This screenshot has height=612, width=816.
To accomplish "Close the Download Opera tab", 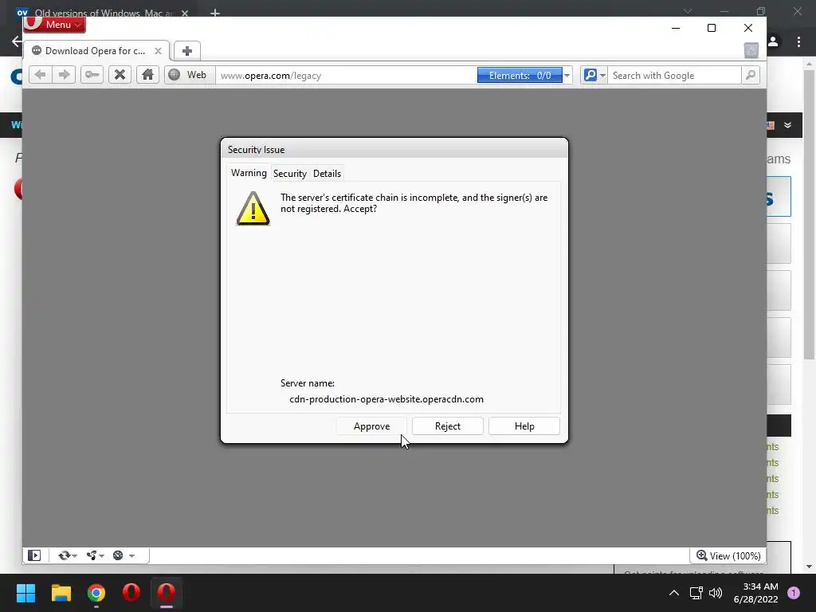I will pos(159,50).
